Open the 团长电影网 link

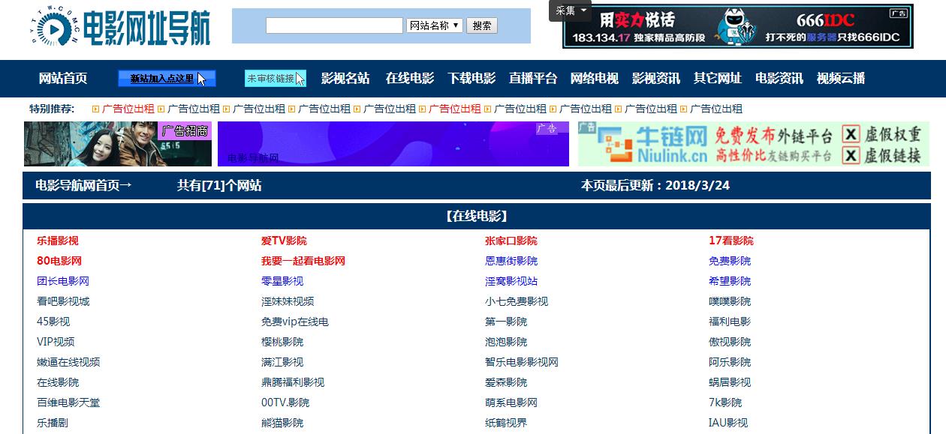(63, 281)
